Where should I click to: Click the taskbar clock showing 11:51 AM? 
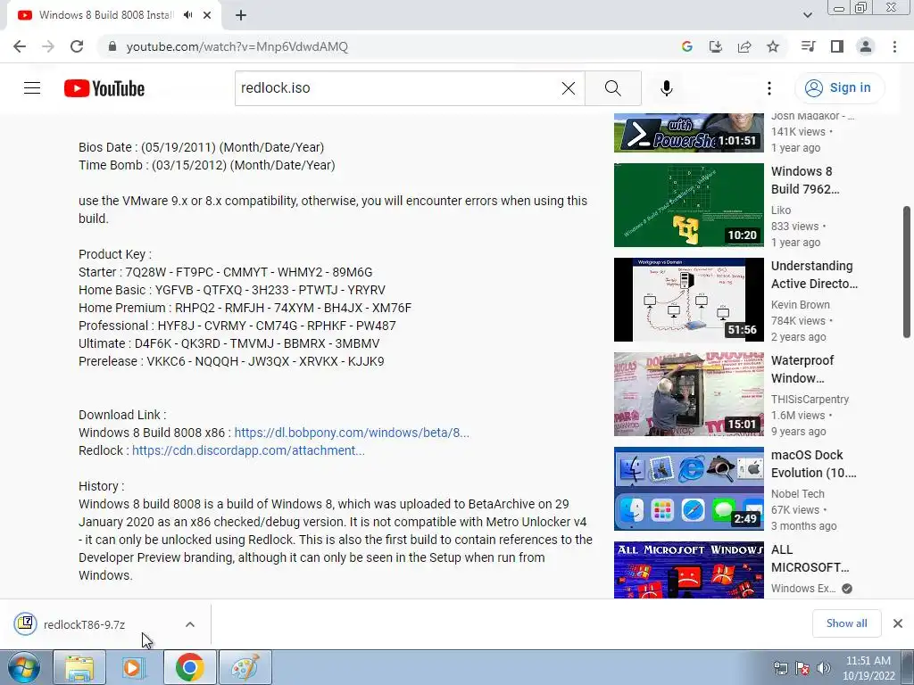868,668
